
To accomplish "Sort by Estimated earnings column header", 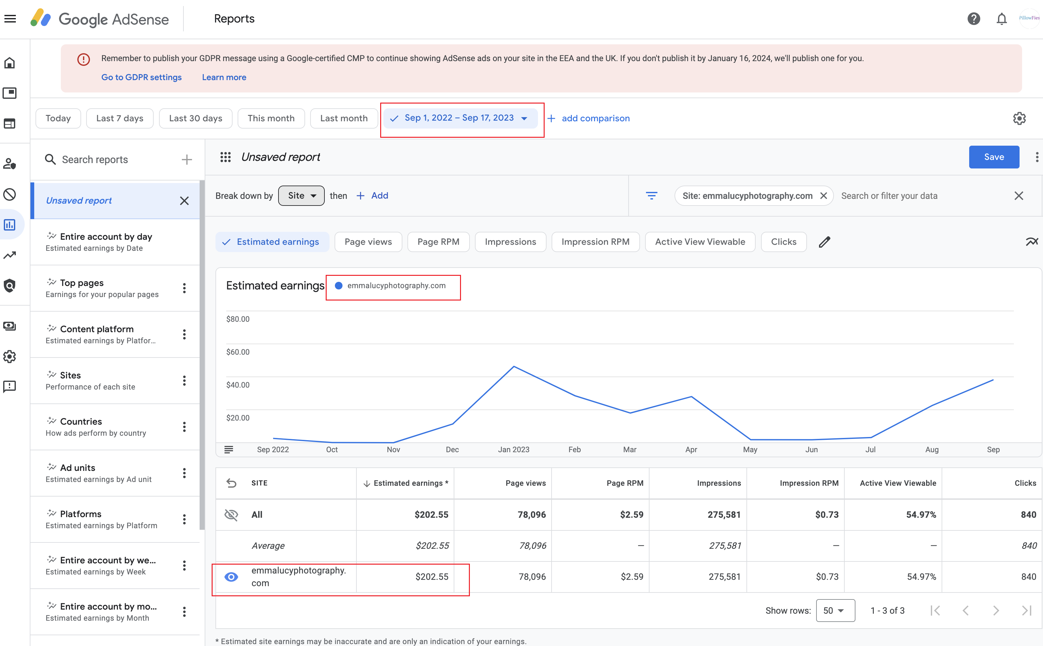I will (405, 483).
